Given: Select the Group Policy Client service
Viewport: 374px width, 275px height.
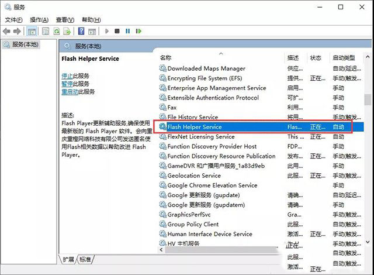Looking at the screenshot, I should tap(261, 225).
